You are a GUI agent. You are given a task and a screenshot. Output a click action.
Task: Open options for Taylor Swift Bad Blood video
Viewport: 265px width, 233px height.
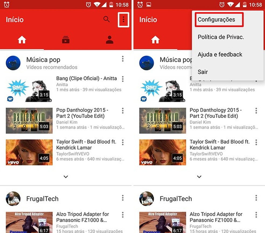123,142
